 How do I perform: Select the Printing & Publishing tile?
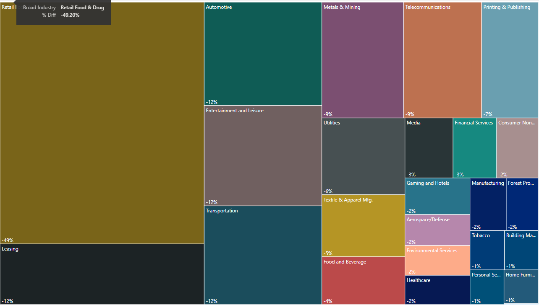click(x=510, y=60)
